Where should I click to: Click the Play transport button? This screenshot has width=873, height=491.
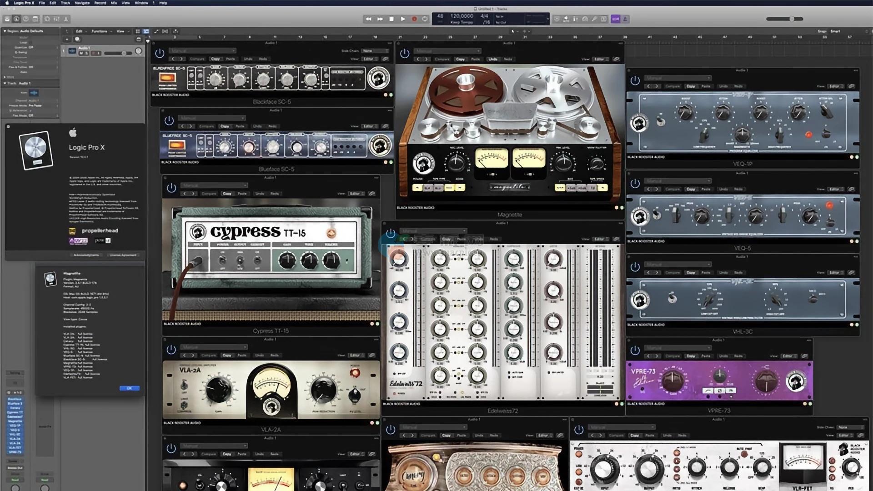(403, 19)
